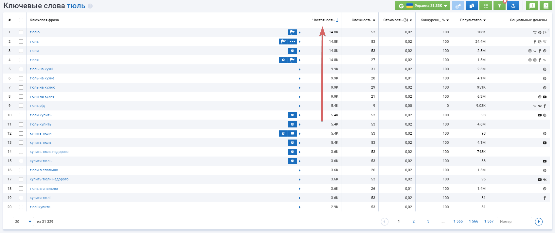
Task: Open the feedback exclamation speech bubble
Action: pos(532,6)
